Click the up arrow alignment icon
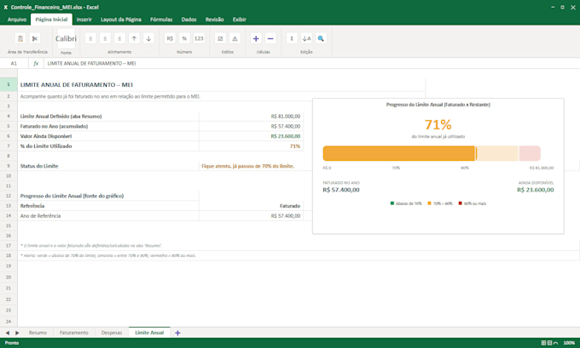 point(134,38)
